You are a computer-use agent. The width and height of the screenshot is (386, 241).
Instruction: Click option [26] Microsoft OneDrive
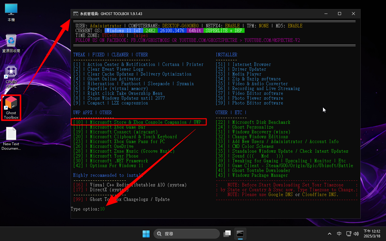click(103, 146)
